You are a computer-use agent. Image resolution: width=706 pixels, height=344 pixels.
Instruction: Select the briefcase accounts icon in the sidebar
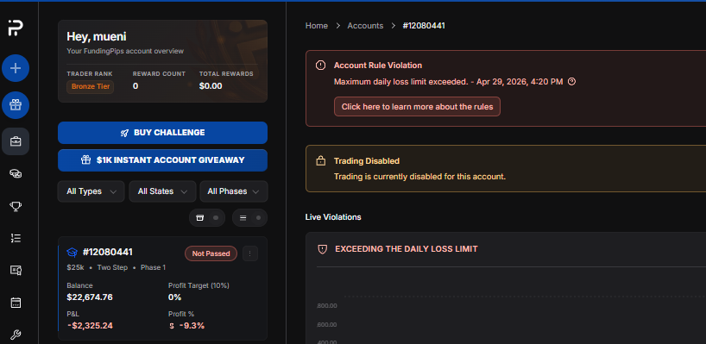pos(16,141)
